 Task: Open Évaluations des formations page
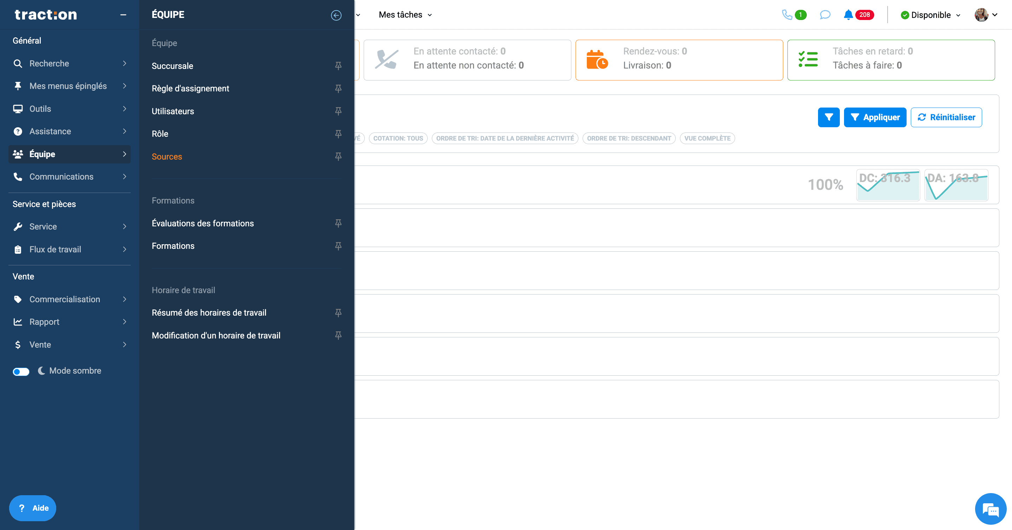[x=203, y=223]
